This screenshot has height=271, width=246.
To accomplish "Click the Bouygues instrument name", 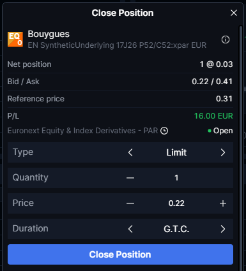I will click(49, 34).
